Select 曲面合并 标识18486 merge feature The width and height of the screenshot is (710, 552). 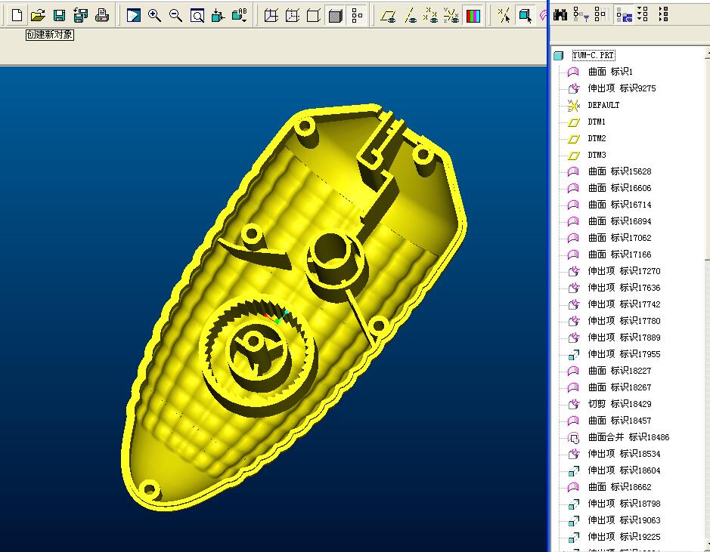[628, 437]
